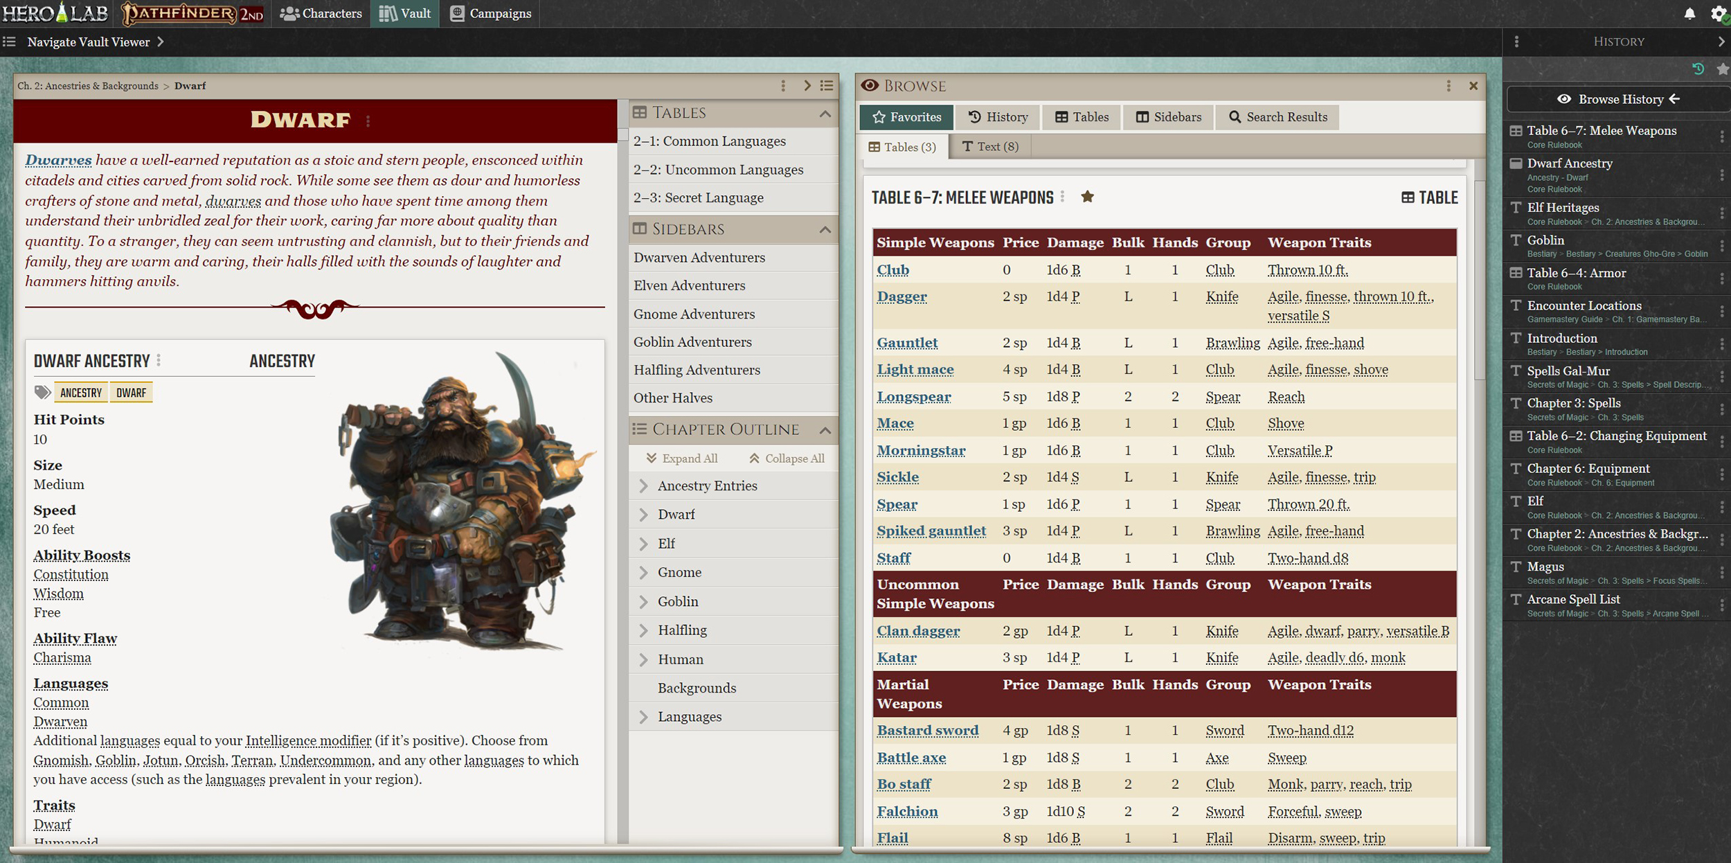Click Expand All in chapter outline
Image resolution: width=1731 pixels, height=863 pixels.
[682, 459]
